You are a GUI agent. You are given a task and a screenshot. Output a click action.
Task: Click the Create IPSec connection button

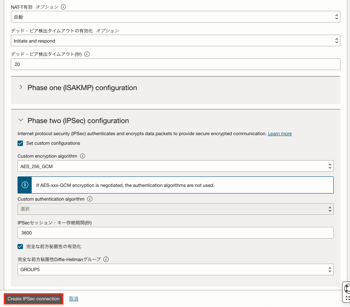pos(33,299)
